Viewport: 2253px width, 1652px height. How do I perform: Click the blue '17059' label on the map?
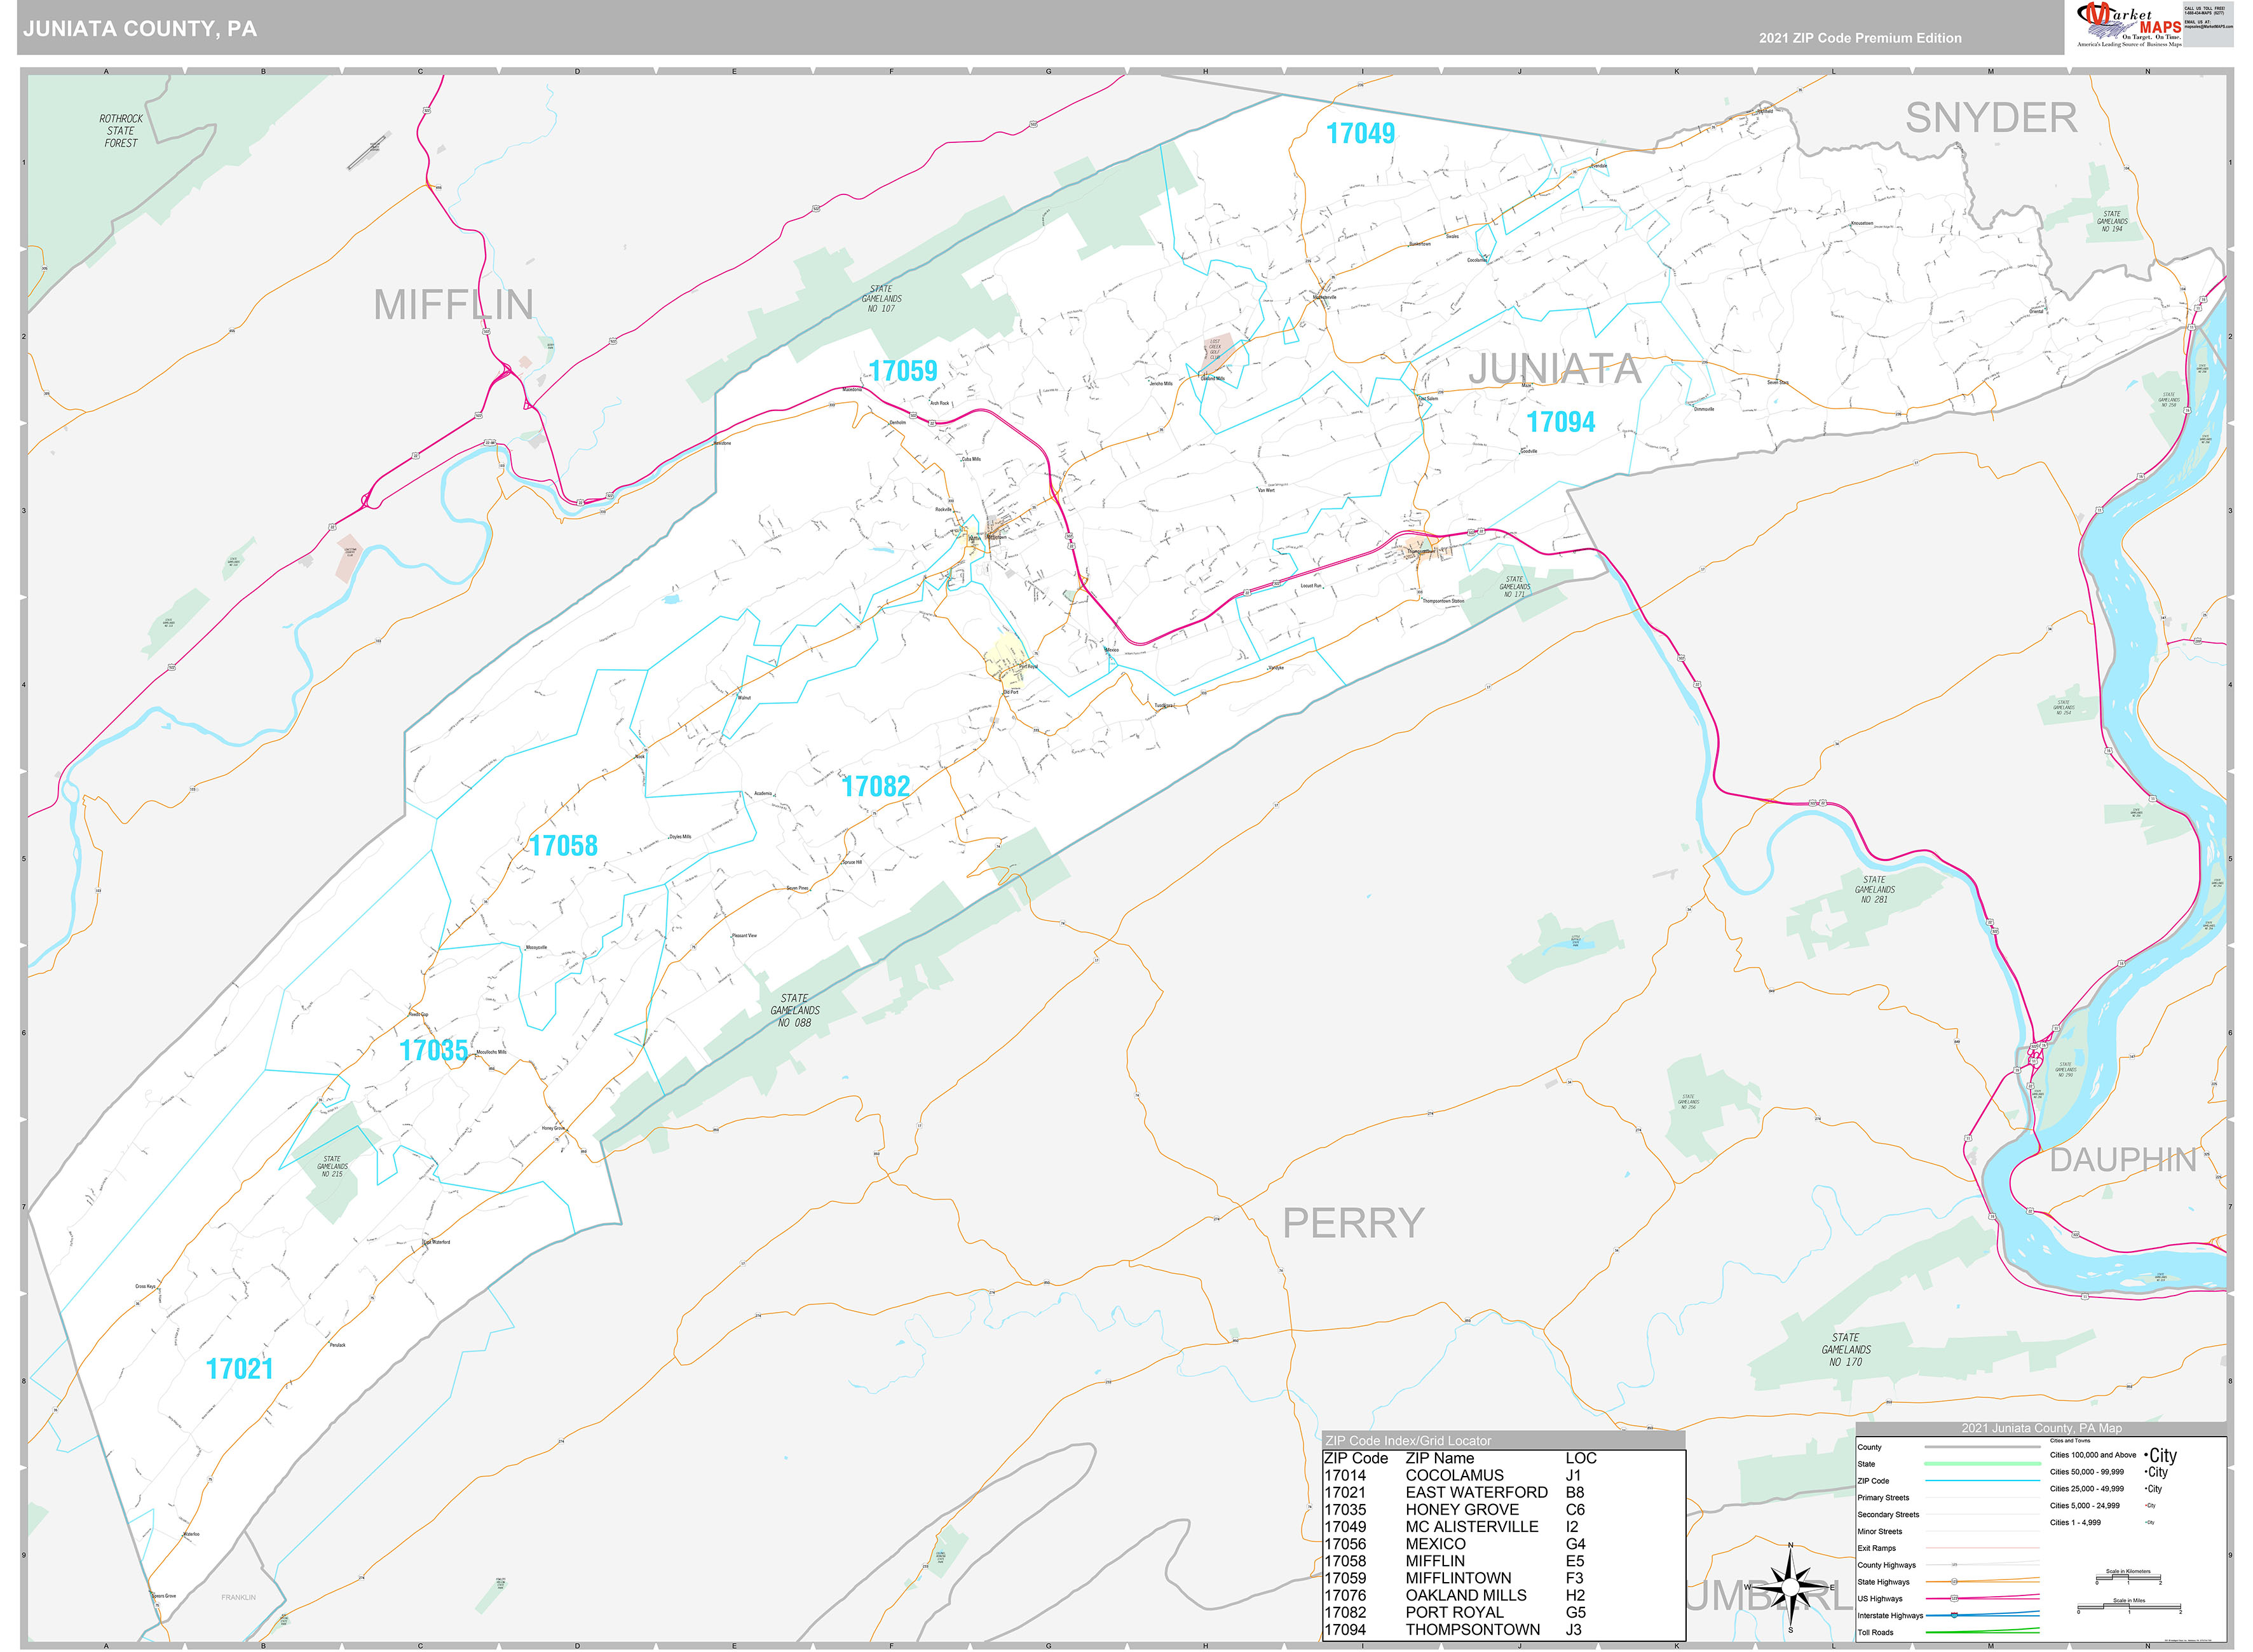click(x=903, y=371)
